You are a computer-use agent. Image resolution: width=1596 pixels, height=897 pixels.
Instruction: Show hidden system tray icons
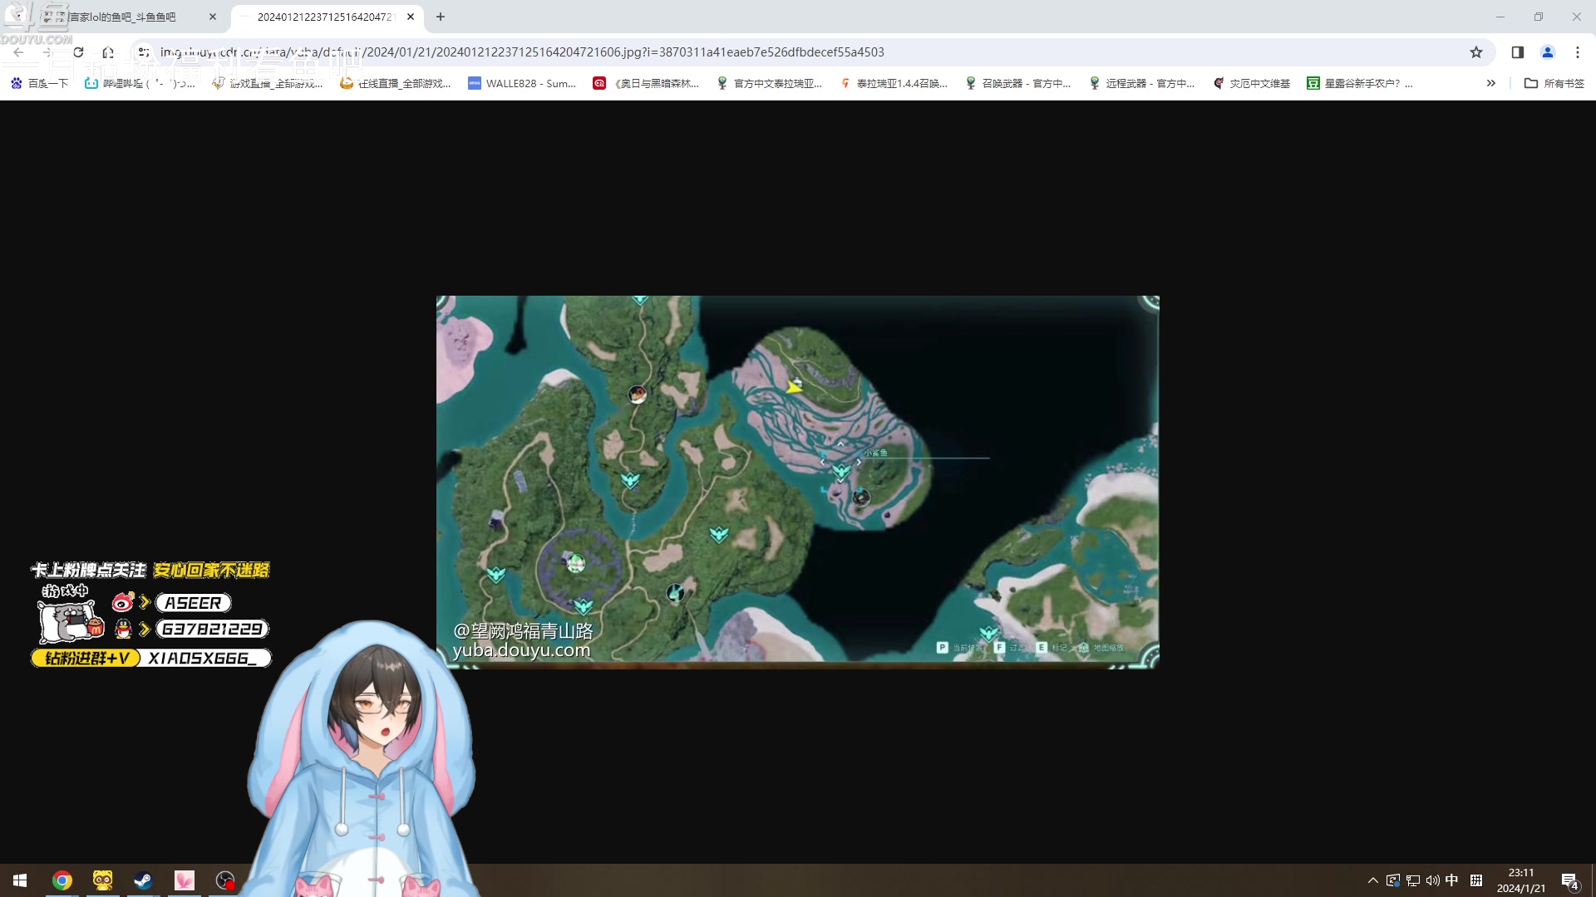[1372, 880]
